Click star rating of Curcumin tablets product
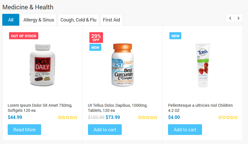This screenshot has height=144, width=248. pyautogui.click(x=148, y=117)
